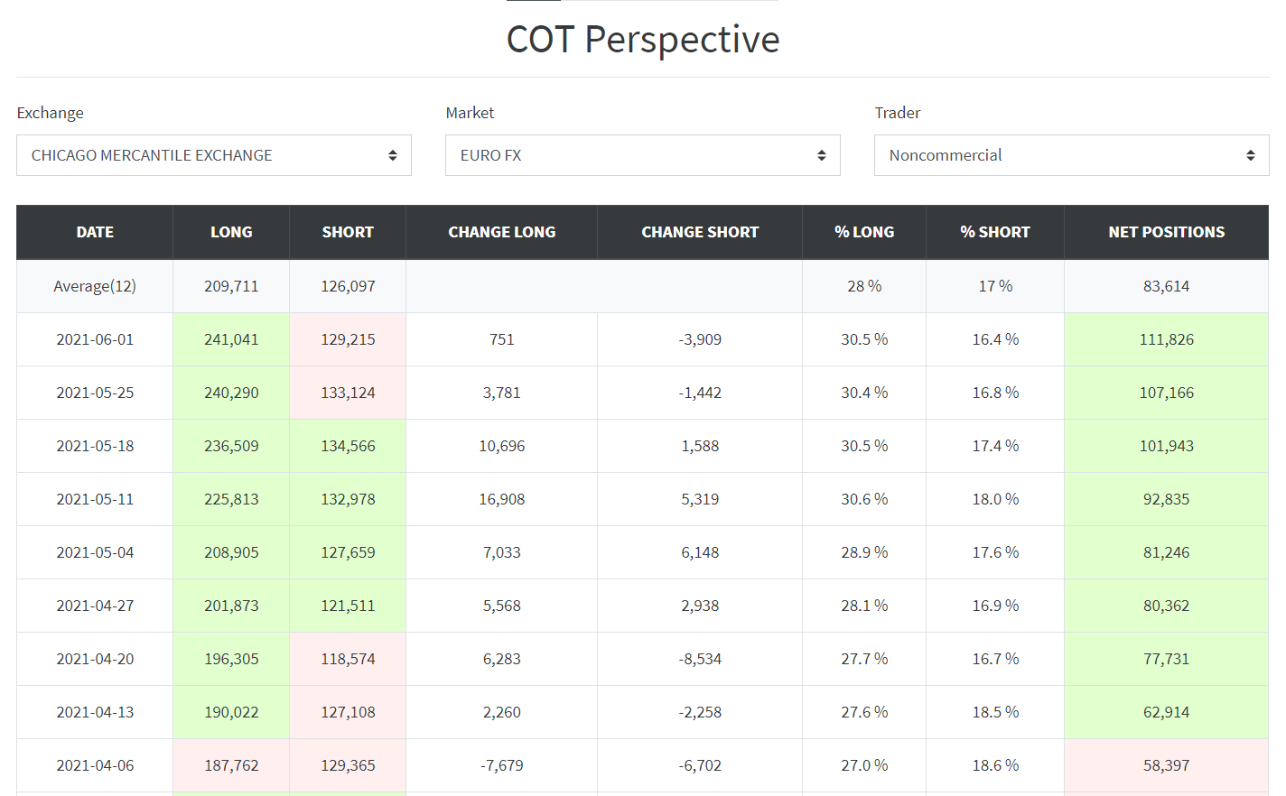Image resolution: width=1286 pixels, height=796 pixels.
Task: Click the Exchange dropdown arrow icon
Action: 393,154
